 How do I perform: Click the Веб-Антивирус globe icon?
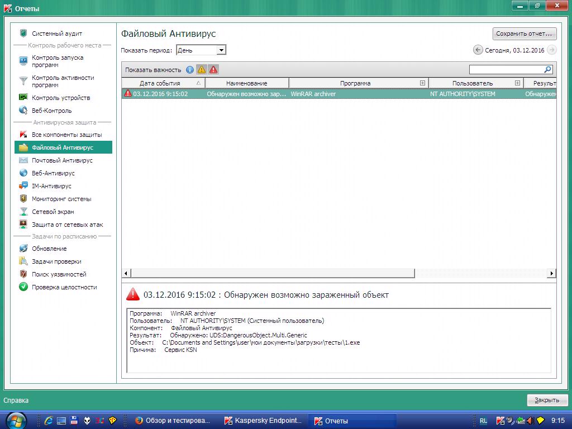click(23, 173)
